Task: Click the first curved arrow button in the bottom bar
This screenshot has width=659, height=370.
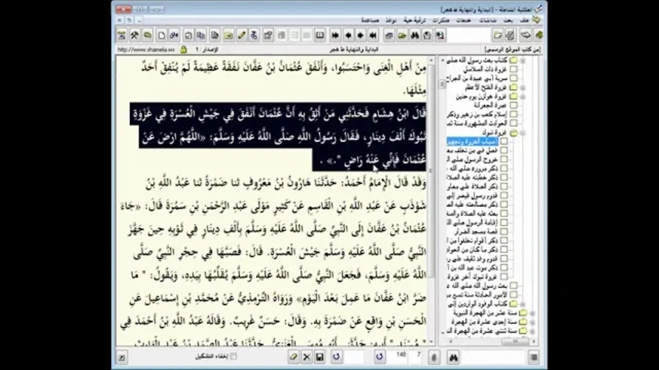Action: click(x=336, y=357)
